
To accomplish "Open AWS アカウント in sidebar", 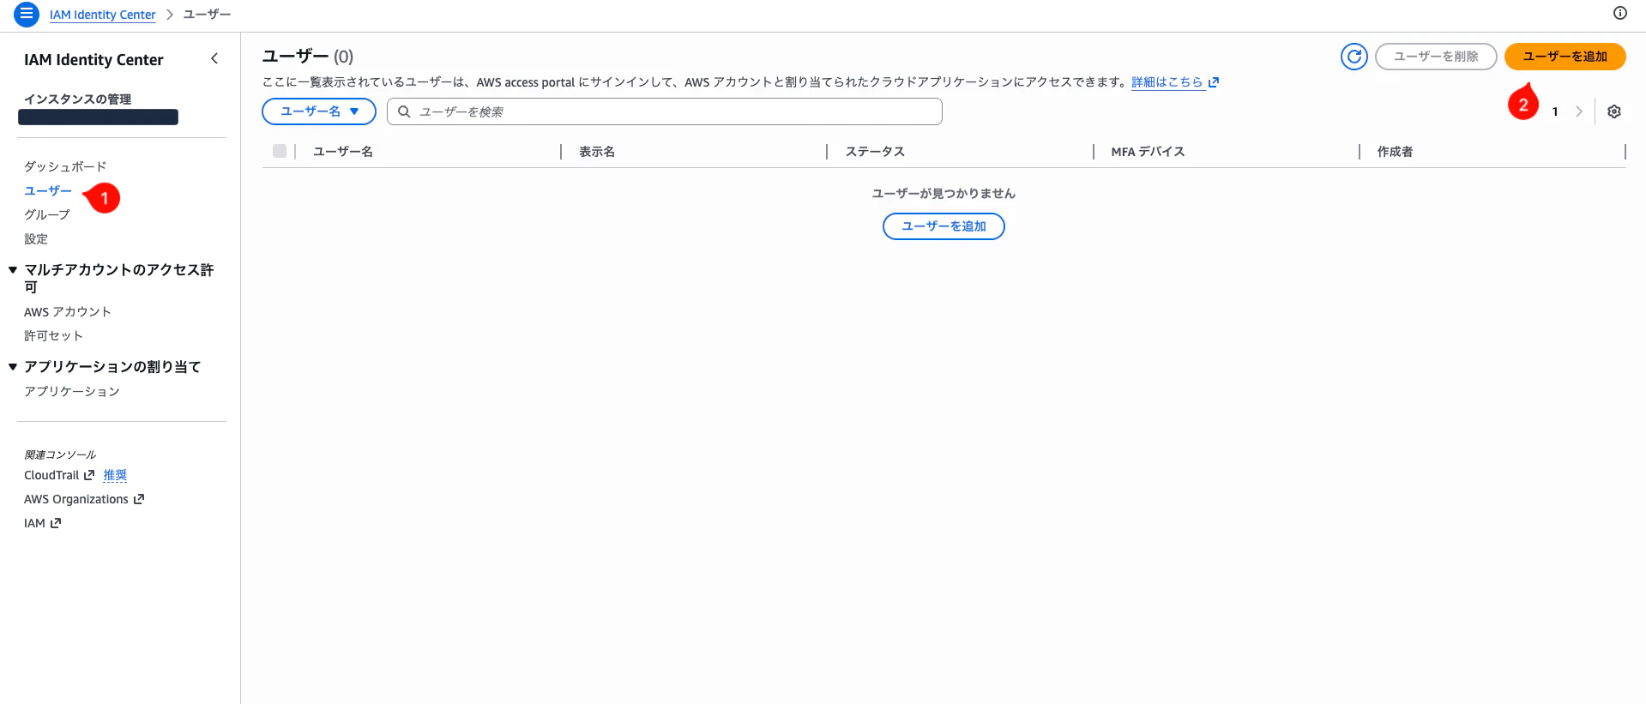I will pos(68,311).
